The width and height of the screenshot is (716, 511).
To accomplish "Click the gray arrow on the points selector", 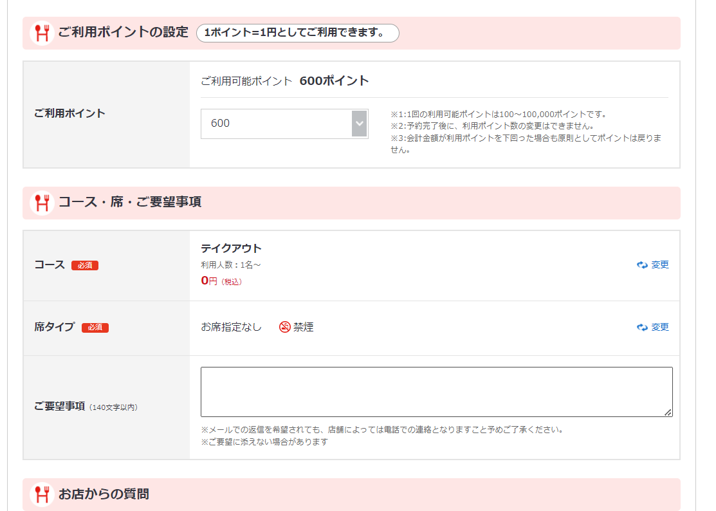I will 359,124.
